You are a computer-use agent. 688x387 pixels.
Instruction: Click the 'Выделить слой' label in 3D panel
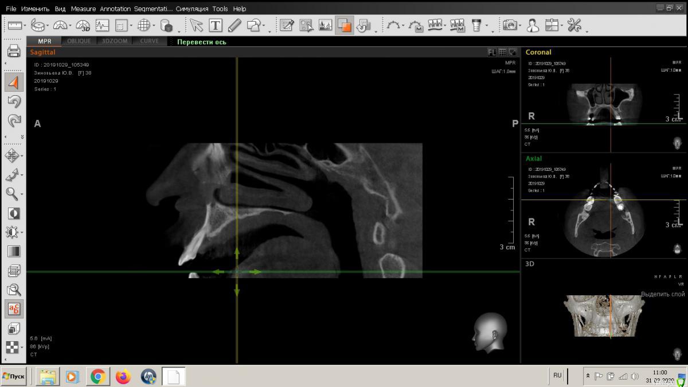662,294
